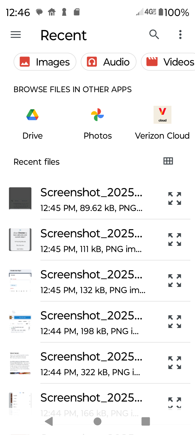Filter recent files by Images
This screenshot has height=435, width=195.
(x=45, y=62)
